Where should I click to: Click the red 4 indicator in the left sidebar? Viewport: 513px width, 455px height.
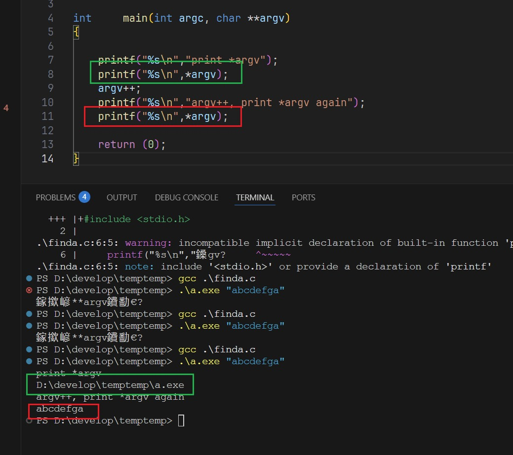pos(6,108)
